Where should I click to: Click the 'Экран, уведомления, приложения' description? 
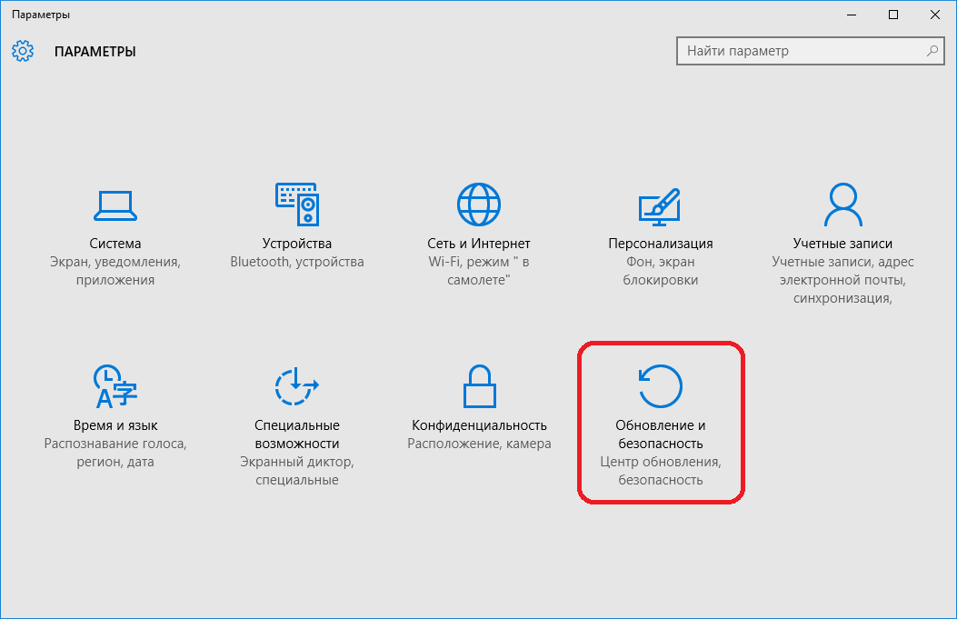pyautogui.click(x=115, y=271)
